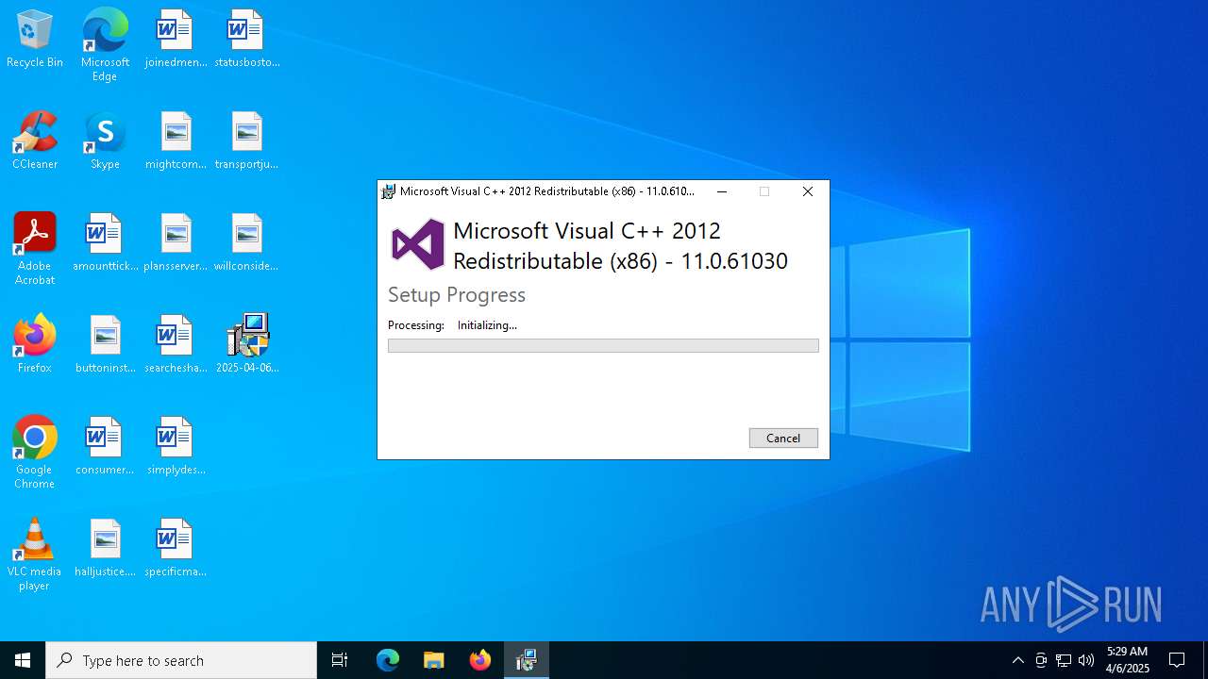Open the Action Center notifications icon
Screen dimensions: 1208x679
1177,660
